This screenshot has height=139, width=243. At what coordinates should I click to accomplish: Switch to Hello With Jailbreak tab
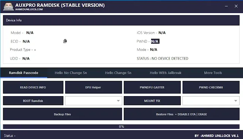click(x=166, y=73)
